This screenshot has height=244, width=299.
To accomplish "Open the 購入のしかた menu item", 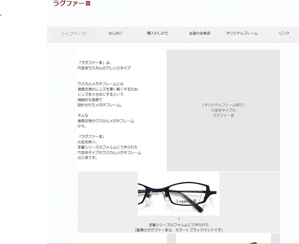I will click(x=158, y=33).
